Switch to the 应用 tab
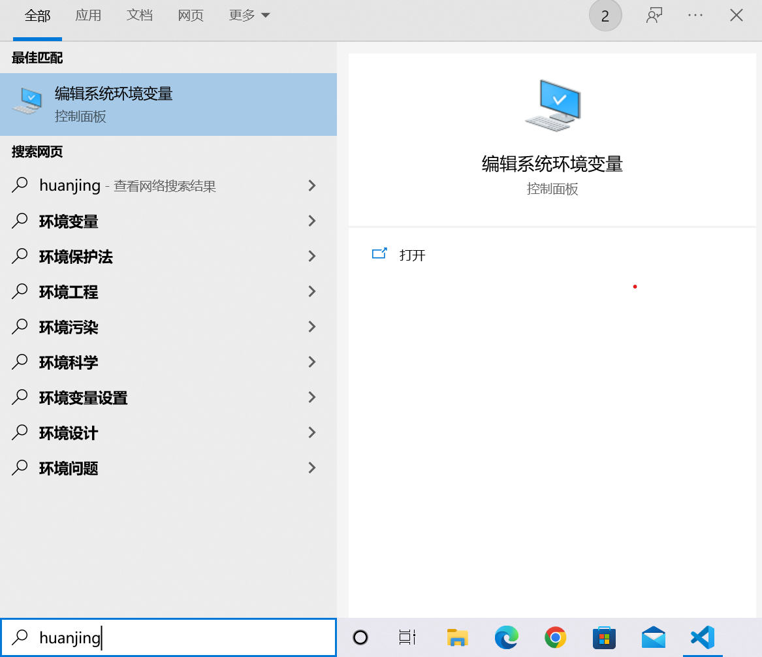Screen dimensions: 762x657 click(88, 16)
